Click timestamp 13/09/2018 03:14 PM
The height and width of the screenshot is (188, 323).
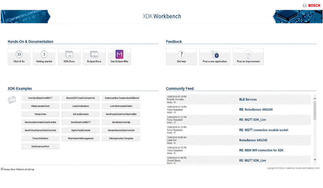177,107
